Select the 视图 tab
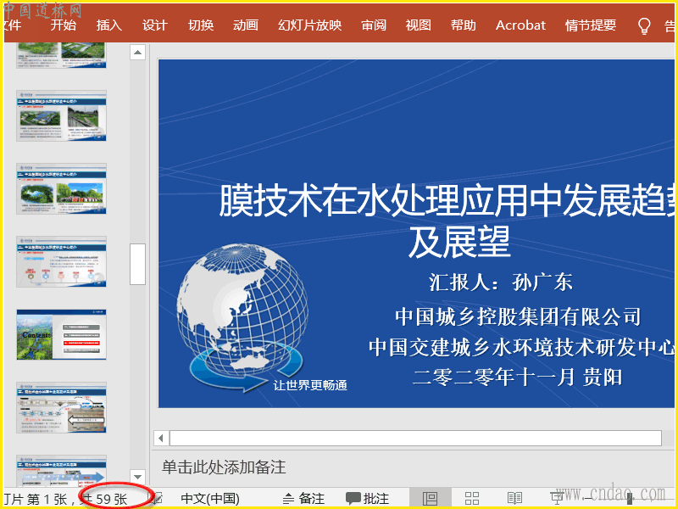This screenshot has width=678, height=509. (418, 25)
